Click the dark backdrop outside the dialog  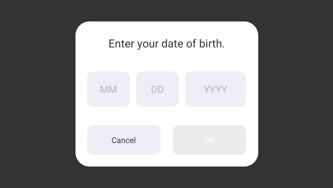pyautogui.click(x=37, y=93)
